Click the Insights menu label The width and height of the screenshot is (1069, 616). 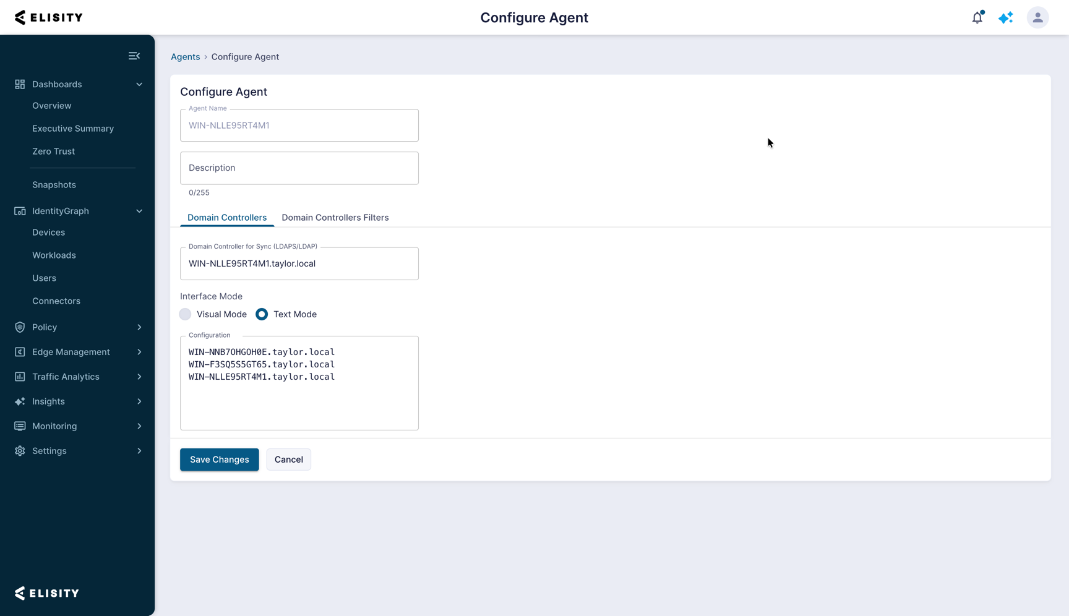(48, 401)
